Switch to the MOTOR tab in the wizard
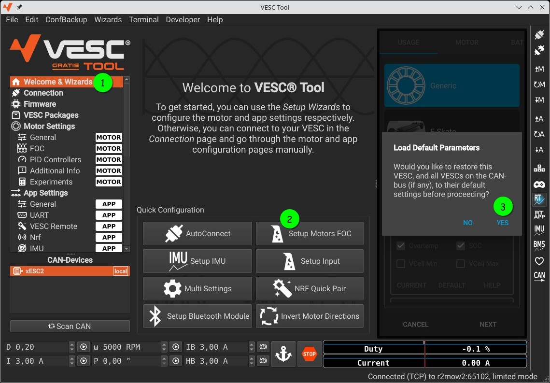Image resolution: width=550 pixels, height=383 pixels. pos(466,43)
